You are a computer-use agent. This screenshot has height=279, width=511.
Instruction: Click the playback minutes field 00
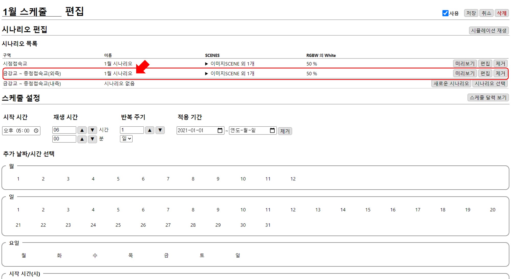coord(64,139)
